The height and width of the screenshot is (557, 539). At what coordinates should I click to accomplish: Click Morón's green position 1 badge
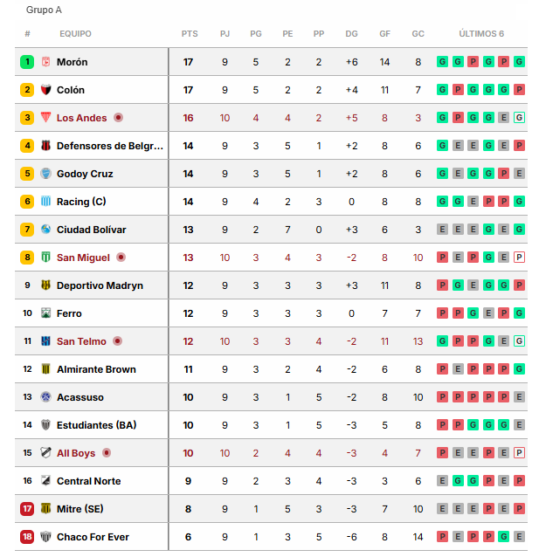pos(27,62)
